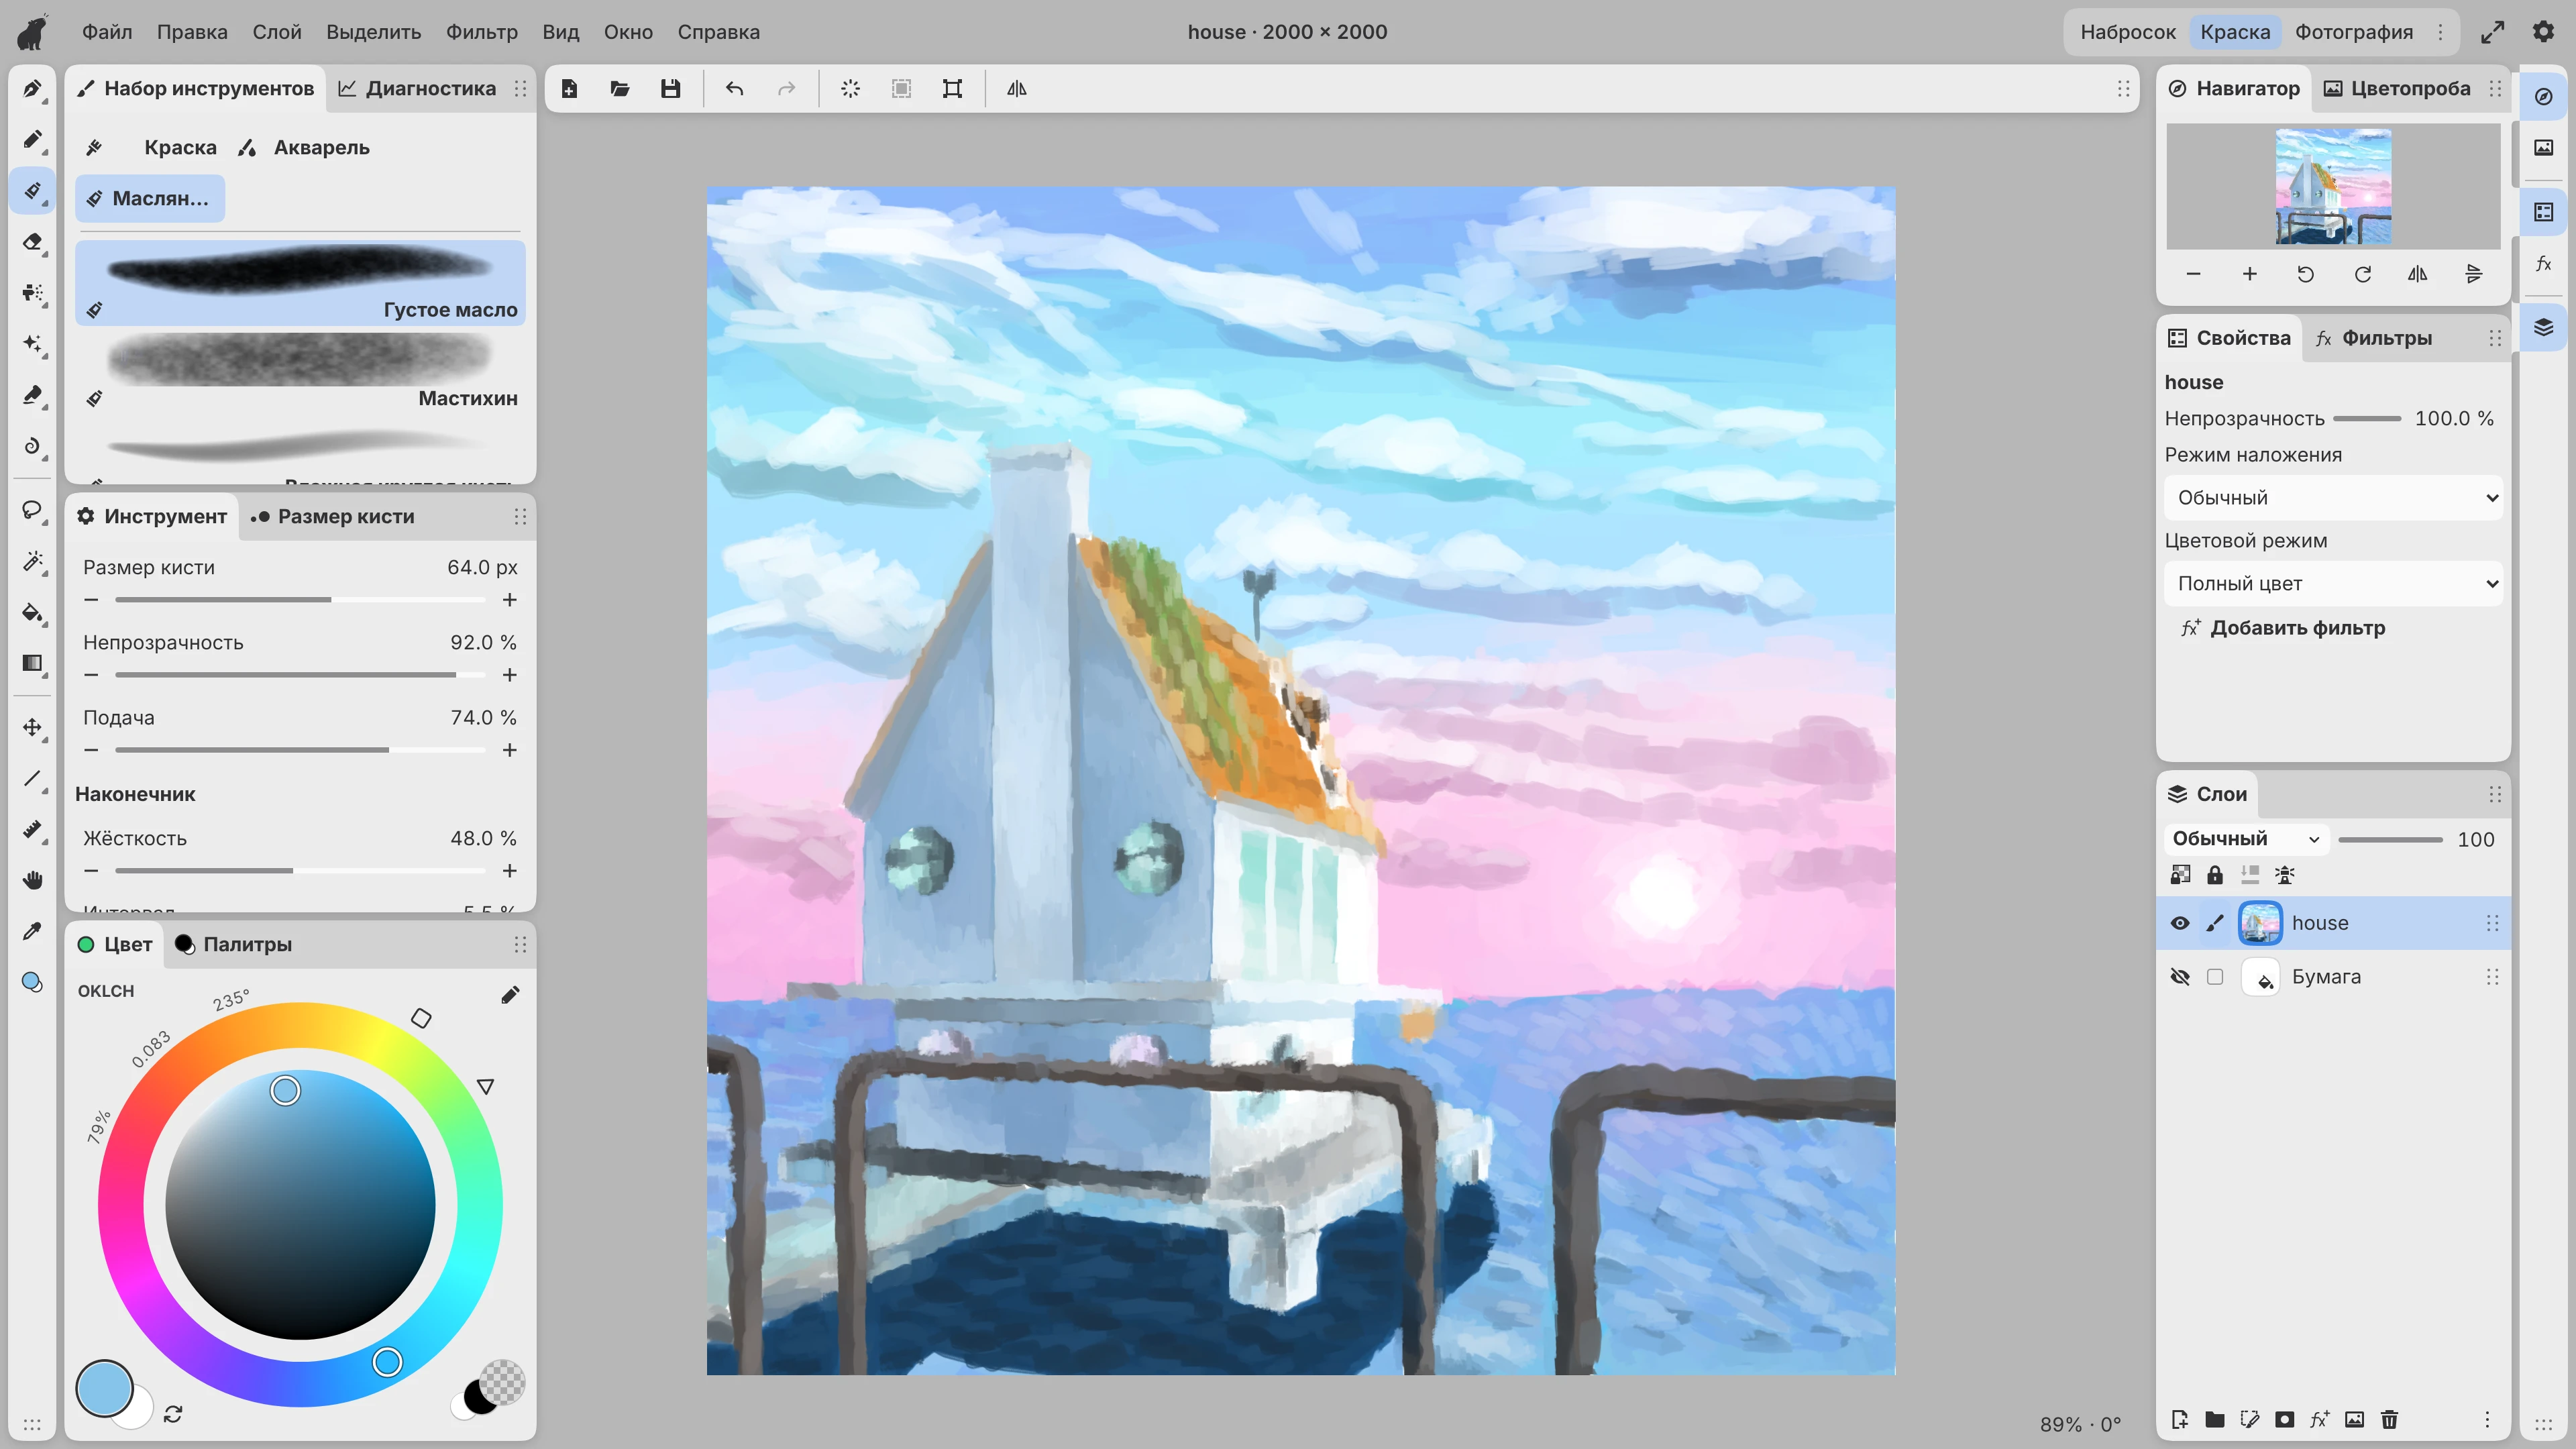The height and width of the screenshot is (1449, 2576).
Task: Select the gradient tool
Action: tap(32, 663)
